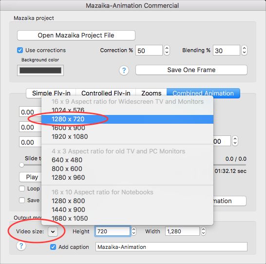Adjust the Height stepper
Image resolution: width=266 pixels, height=264 pixels.
point(133,231)
